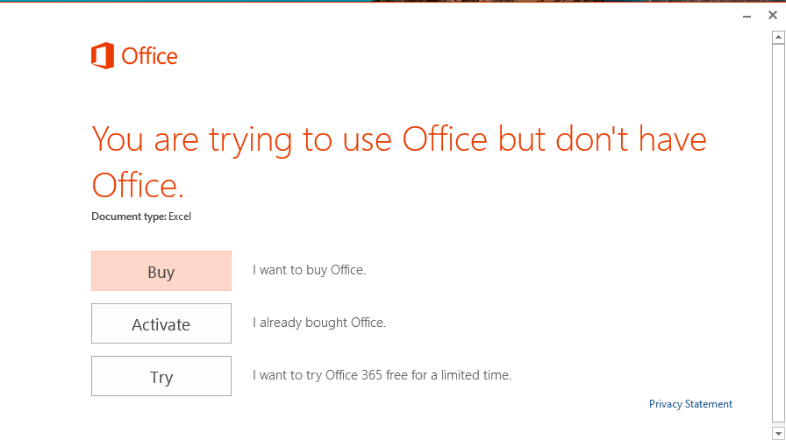Minimize the Office dialog window

coord(747,16)
